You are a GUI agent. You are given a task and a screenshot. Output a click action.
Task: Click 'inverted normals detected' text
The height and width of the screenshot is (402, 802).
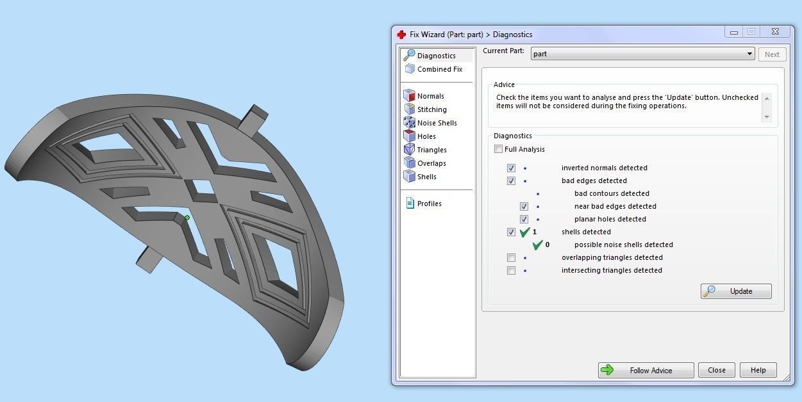[605, 168]
